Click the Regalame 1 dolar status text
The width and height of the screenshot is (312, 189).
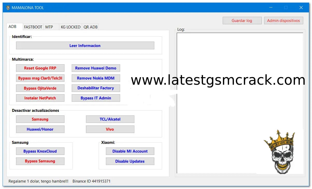pyautogui.click(x=38, y=181)
